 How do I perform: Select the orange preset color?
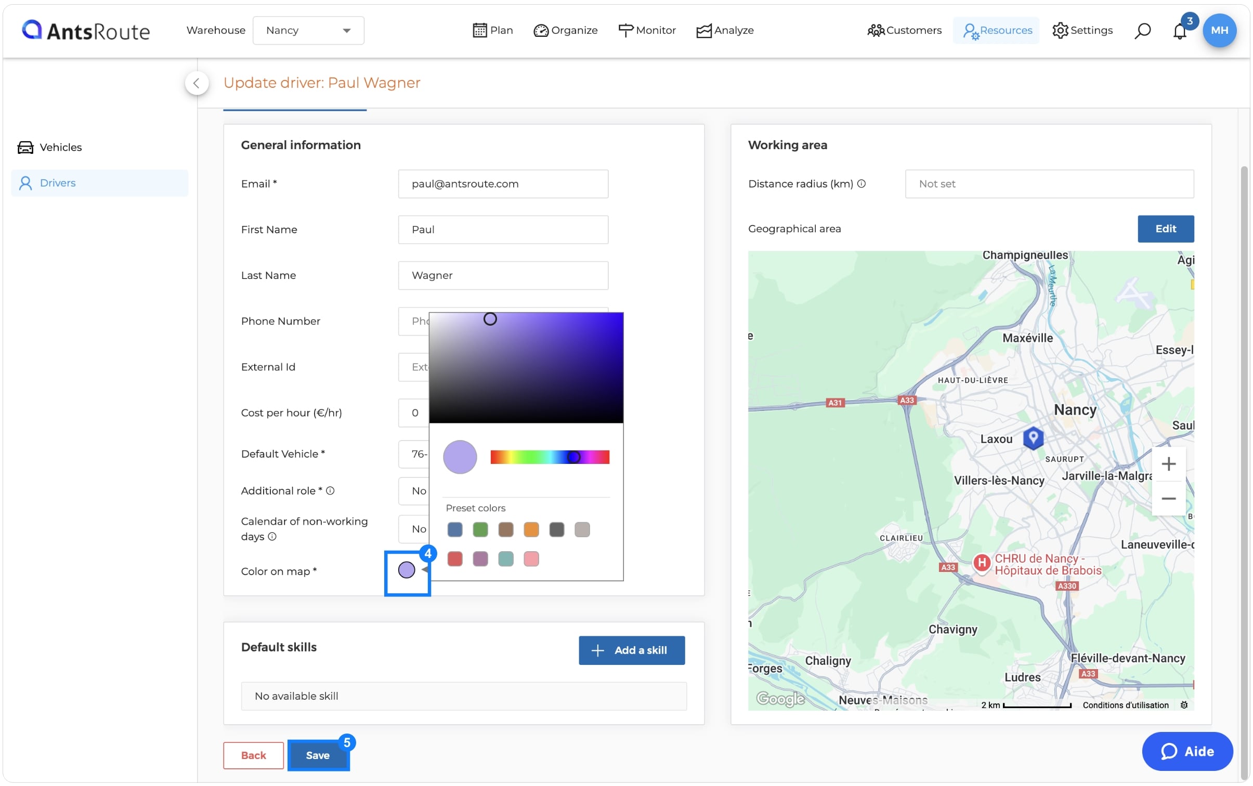click(531, 529)
